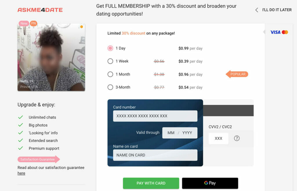Choose the 3-Month package radio button

point(110,87)
